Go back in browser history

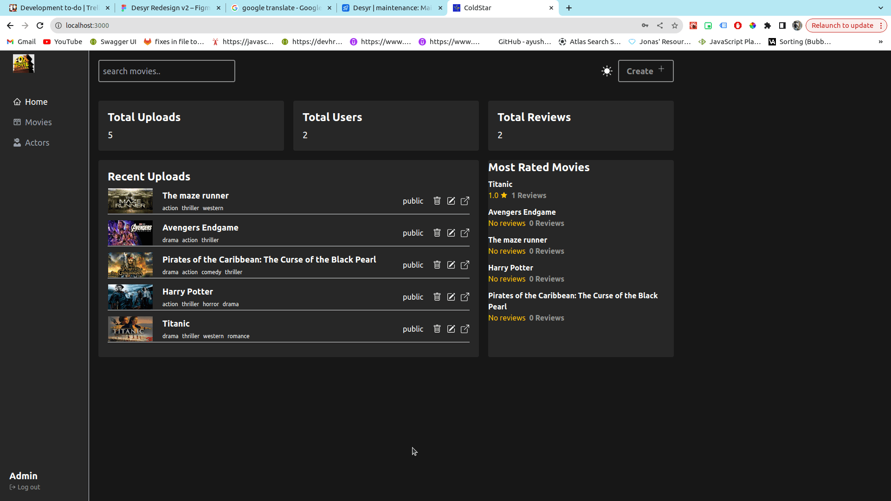click(x=10, y=26)
